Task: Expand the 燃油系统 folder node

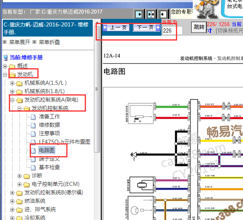Action: (12, 201)
